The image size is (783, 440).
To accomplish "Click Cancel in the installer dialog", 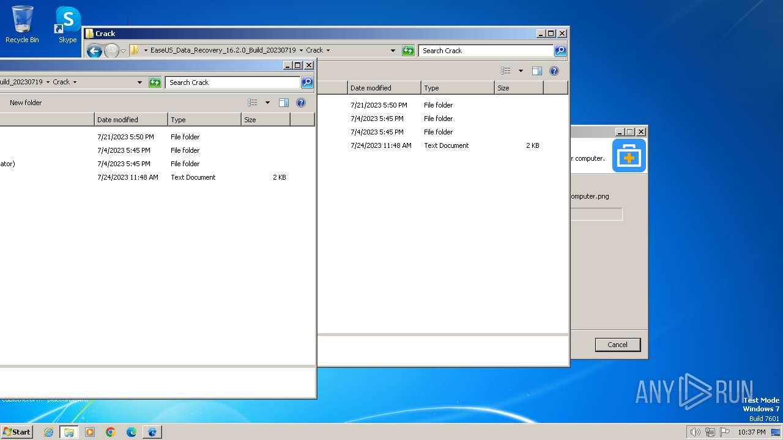I will (617, 345).
